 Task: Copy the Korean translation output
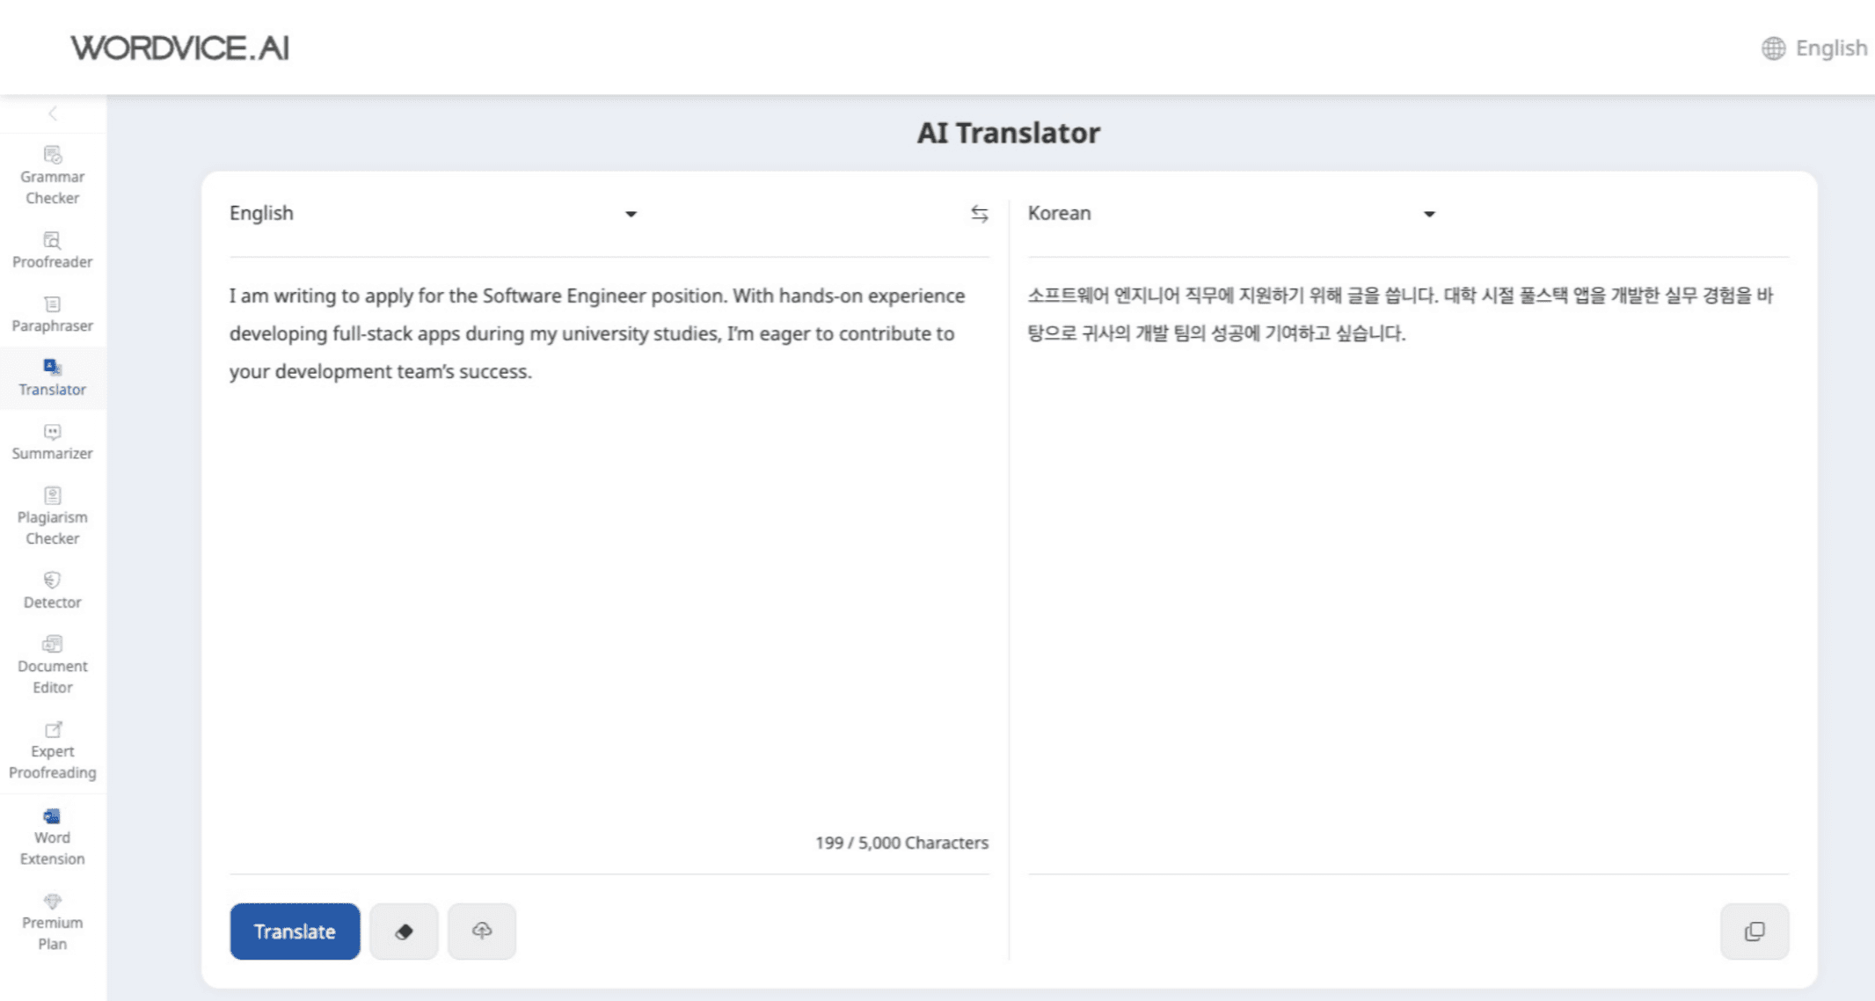tap(1754, 931)
